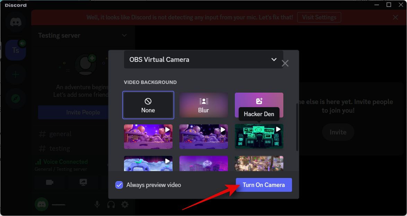This screenshot has width=407, height=216.
Task: Select Blur video background option
Action: pyautogui.click(x=203, y=105)
